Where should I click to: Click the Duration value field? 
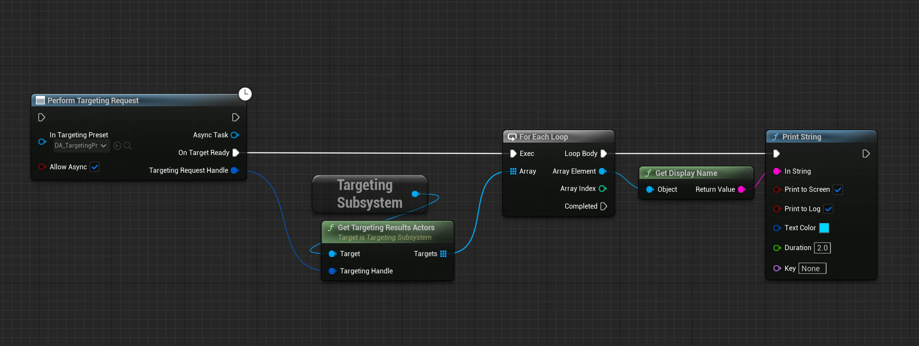point(822,248)
